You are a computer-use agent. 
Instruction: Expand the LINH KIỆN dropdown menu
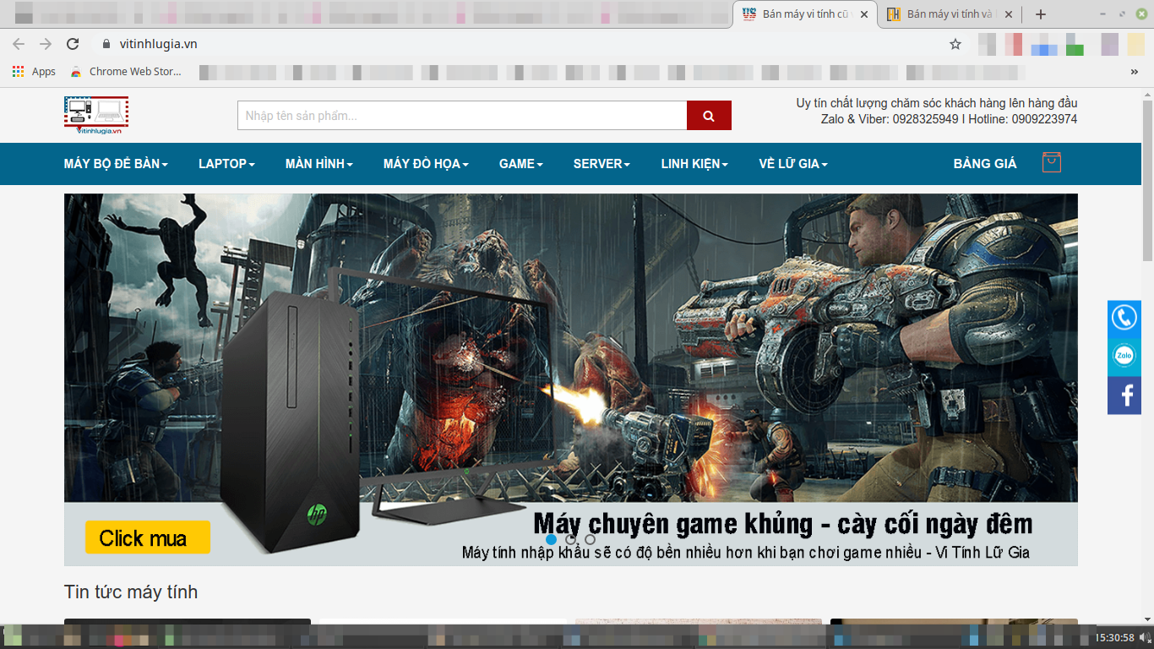point(694,164)
